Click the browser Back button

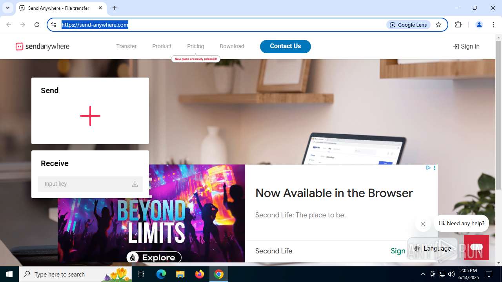tap(9, 25)
